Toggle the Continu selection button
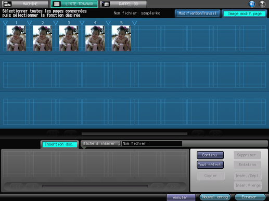The height and width of the screenshot is (201, 269). (210, 155)
